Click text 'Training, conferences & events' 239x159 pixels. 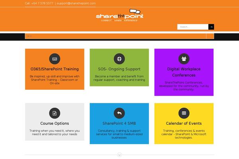point(184,131)
